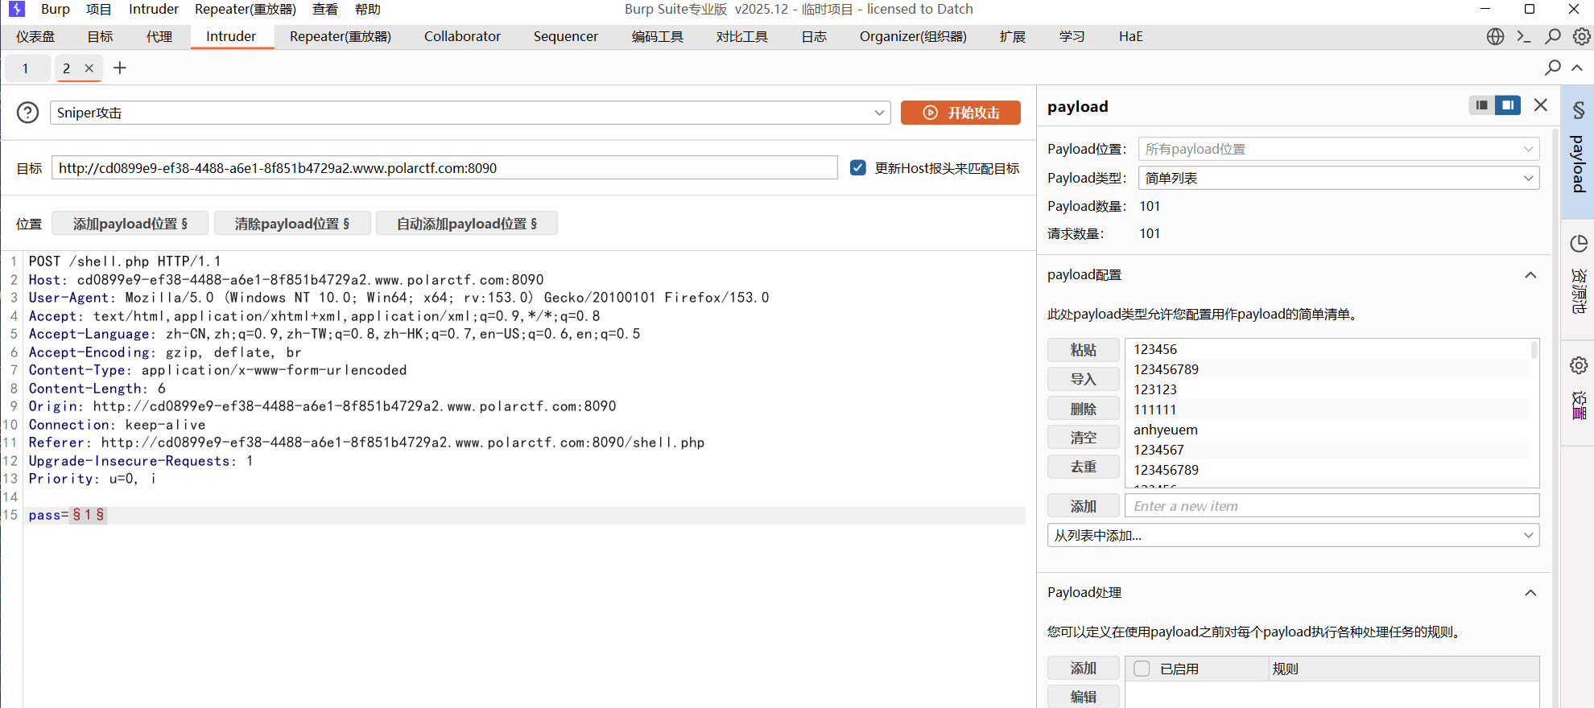
Task: Switch the payload panel to the list layout icon
Action: pos(1482,105)
